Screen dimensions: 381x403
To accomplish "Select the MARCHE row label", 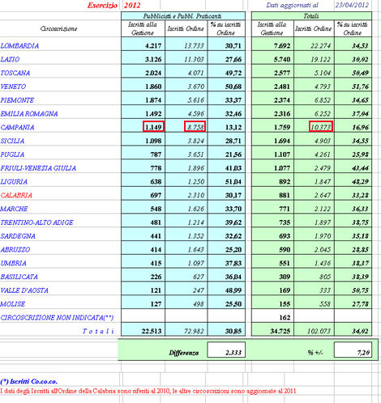I will tap(14, 209).
